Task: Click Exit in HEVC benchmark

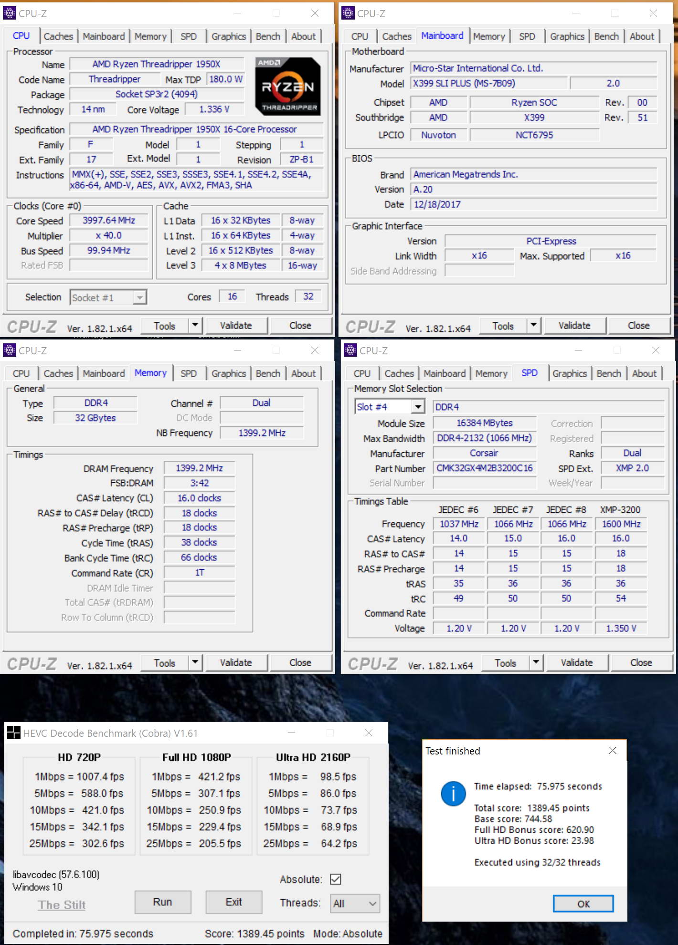Action: [233, 902]
